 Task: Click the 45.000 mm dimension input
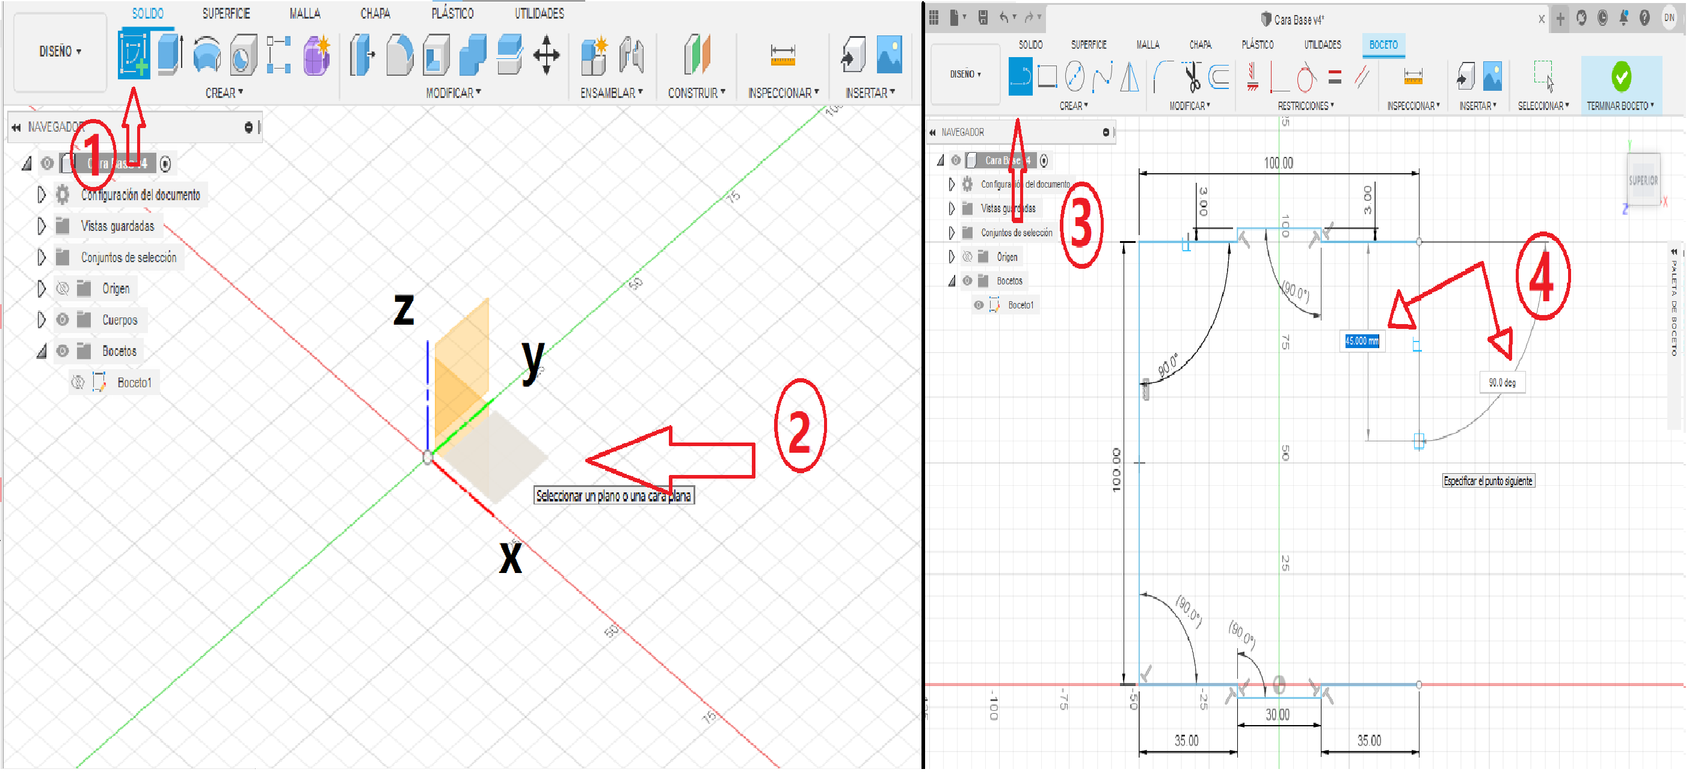[1364, 342]
